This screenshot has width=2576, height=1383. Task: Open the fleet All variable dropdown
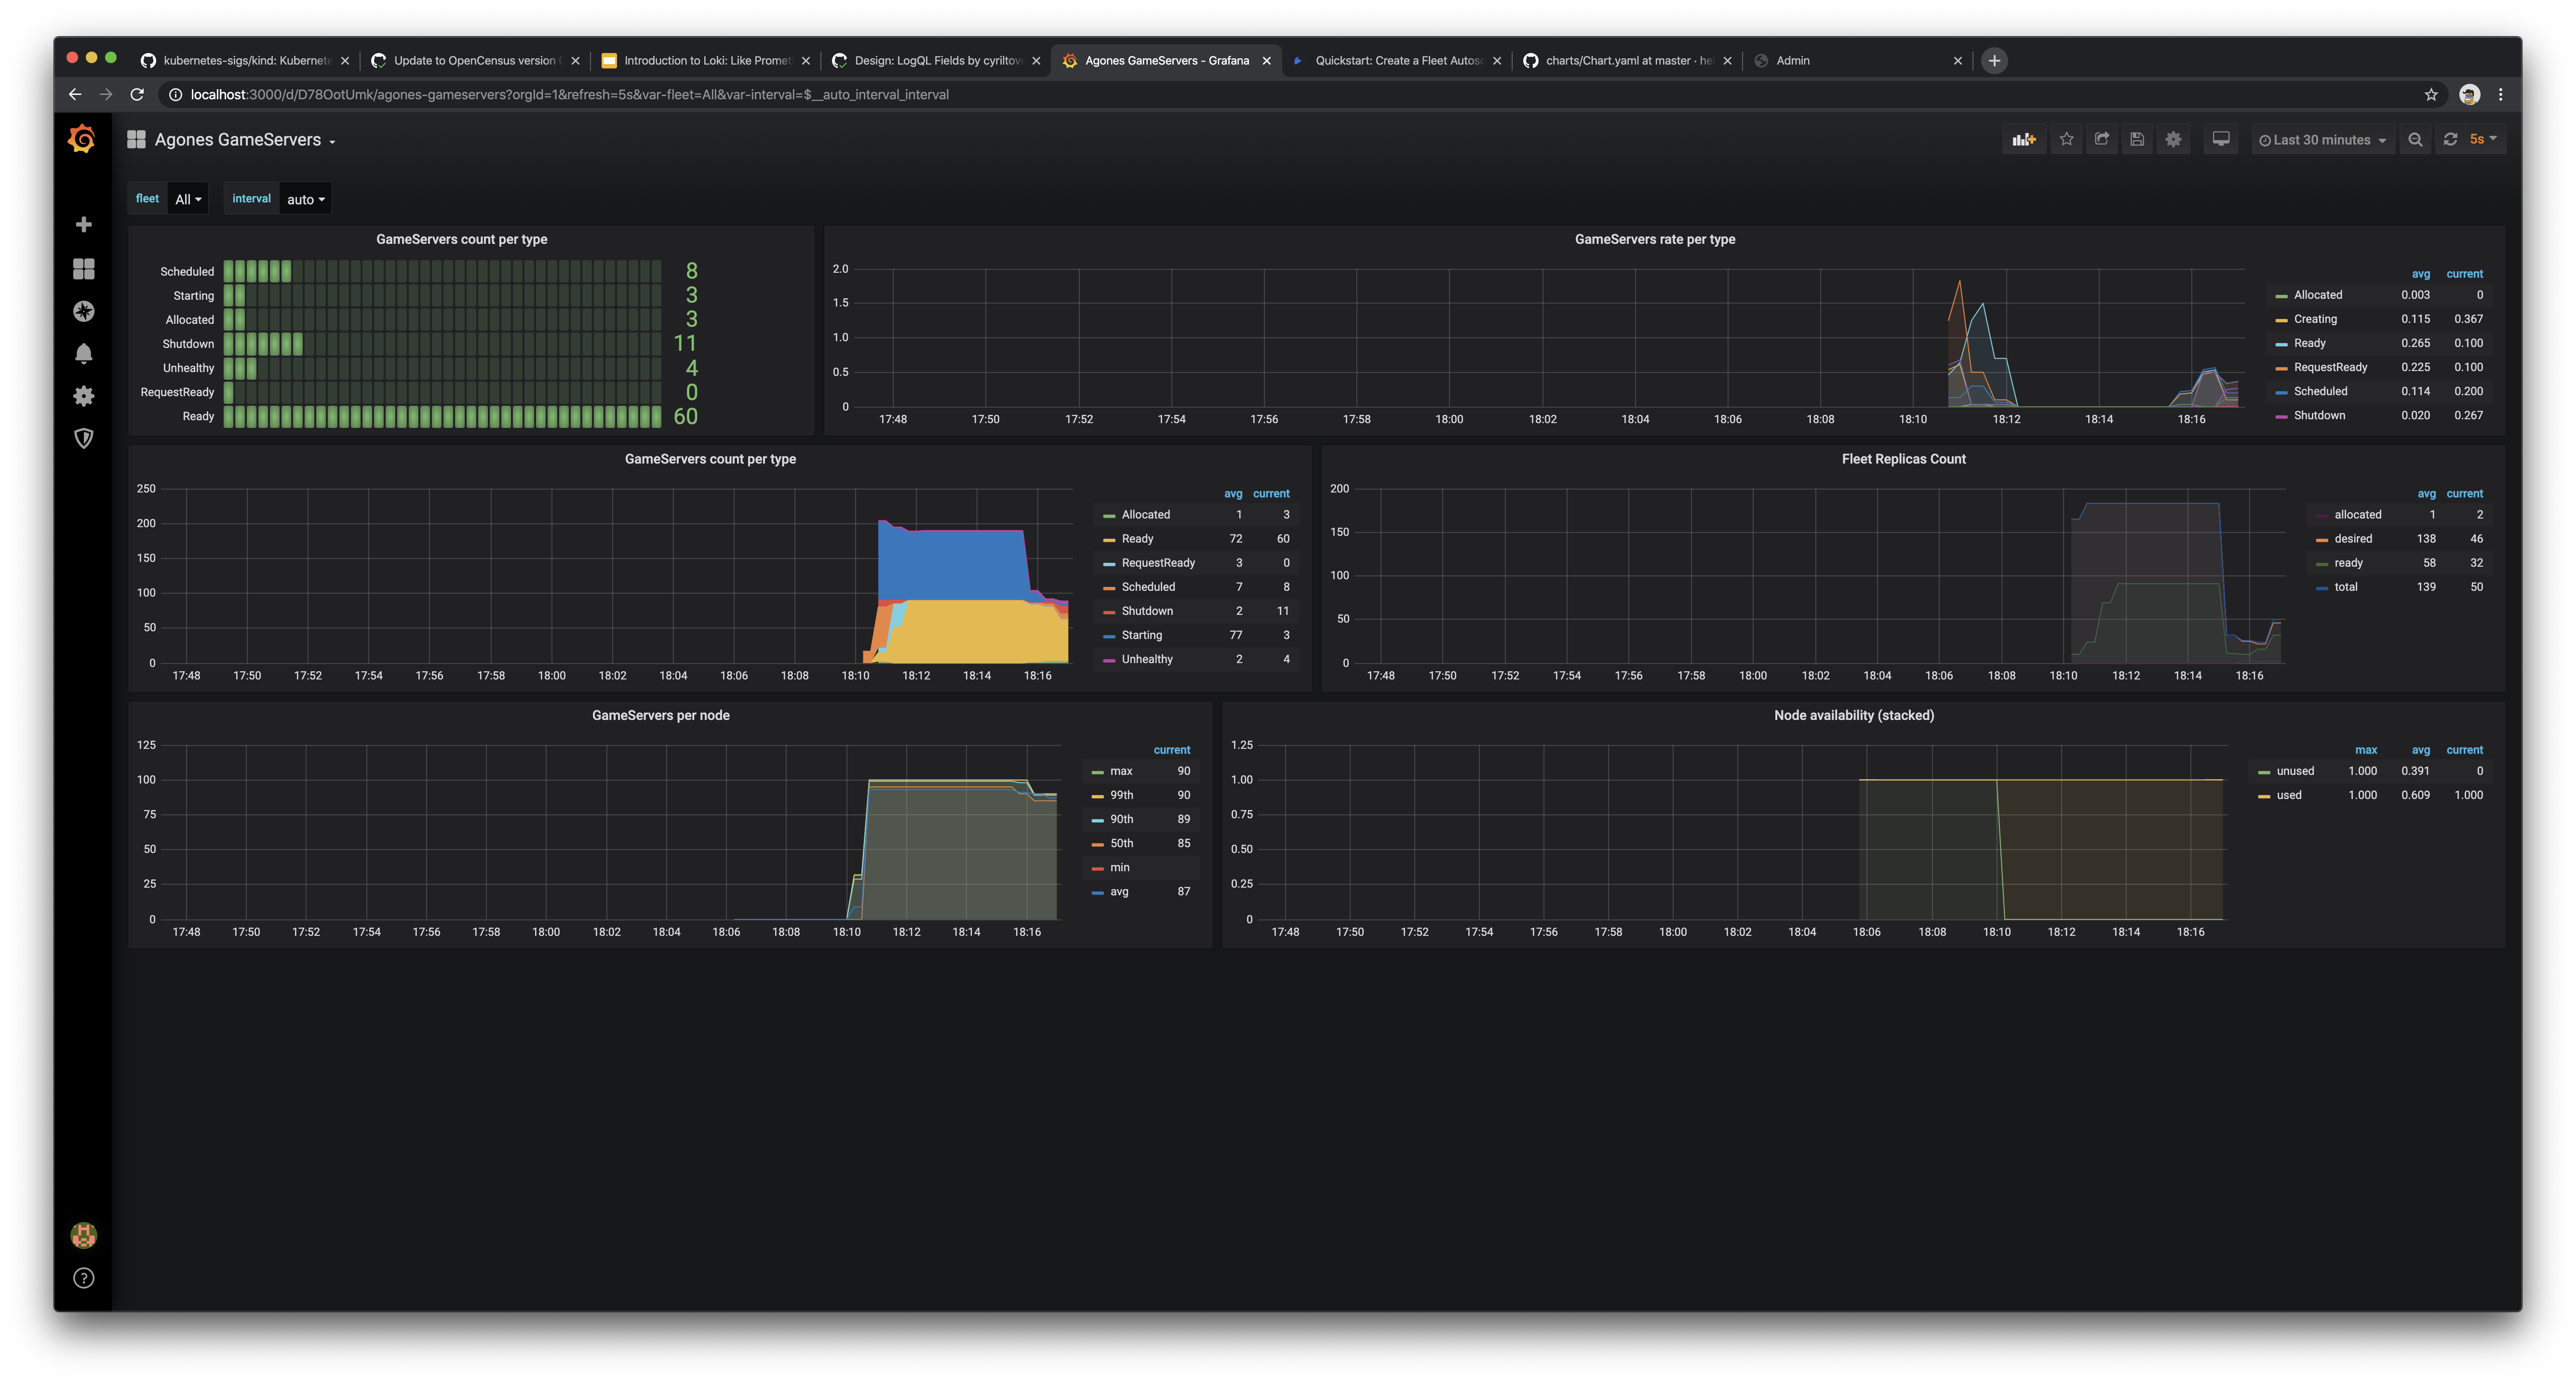click(x=188, y=199)
